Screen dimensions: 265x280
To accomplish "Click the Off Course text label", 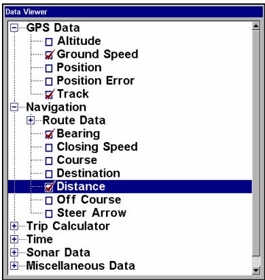I will [89, 200].
